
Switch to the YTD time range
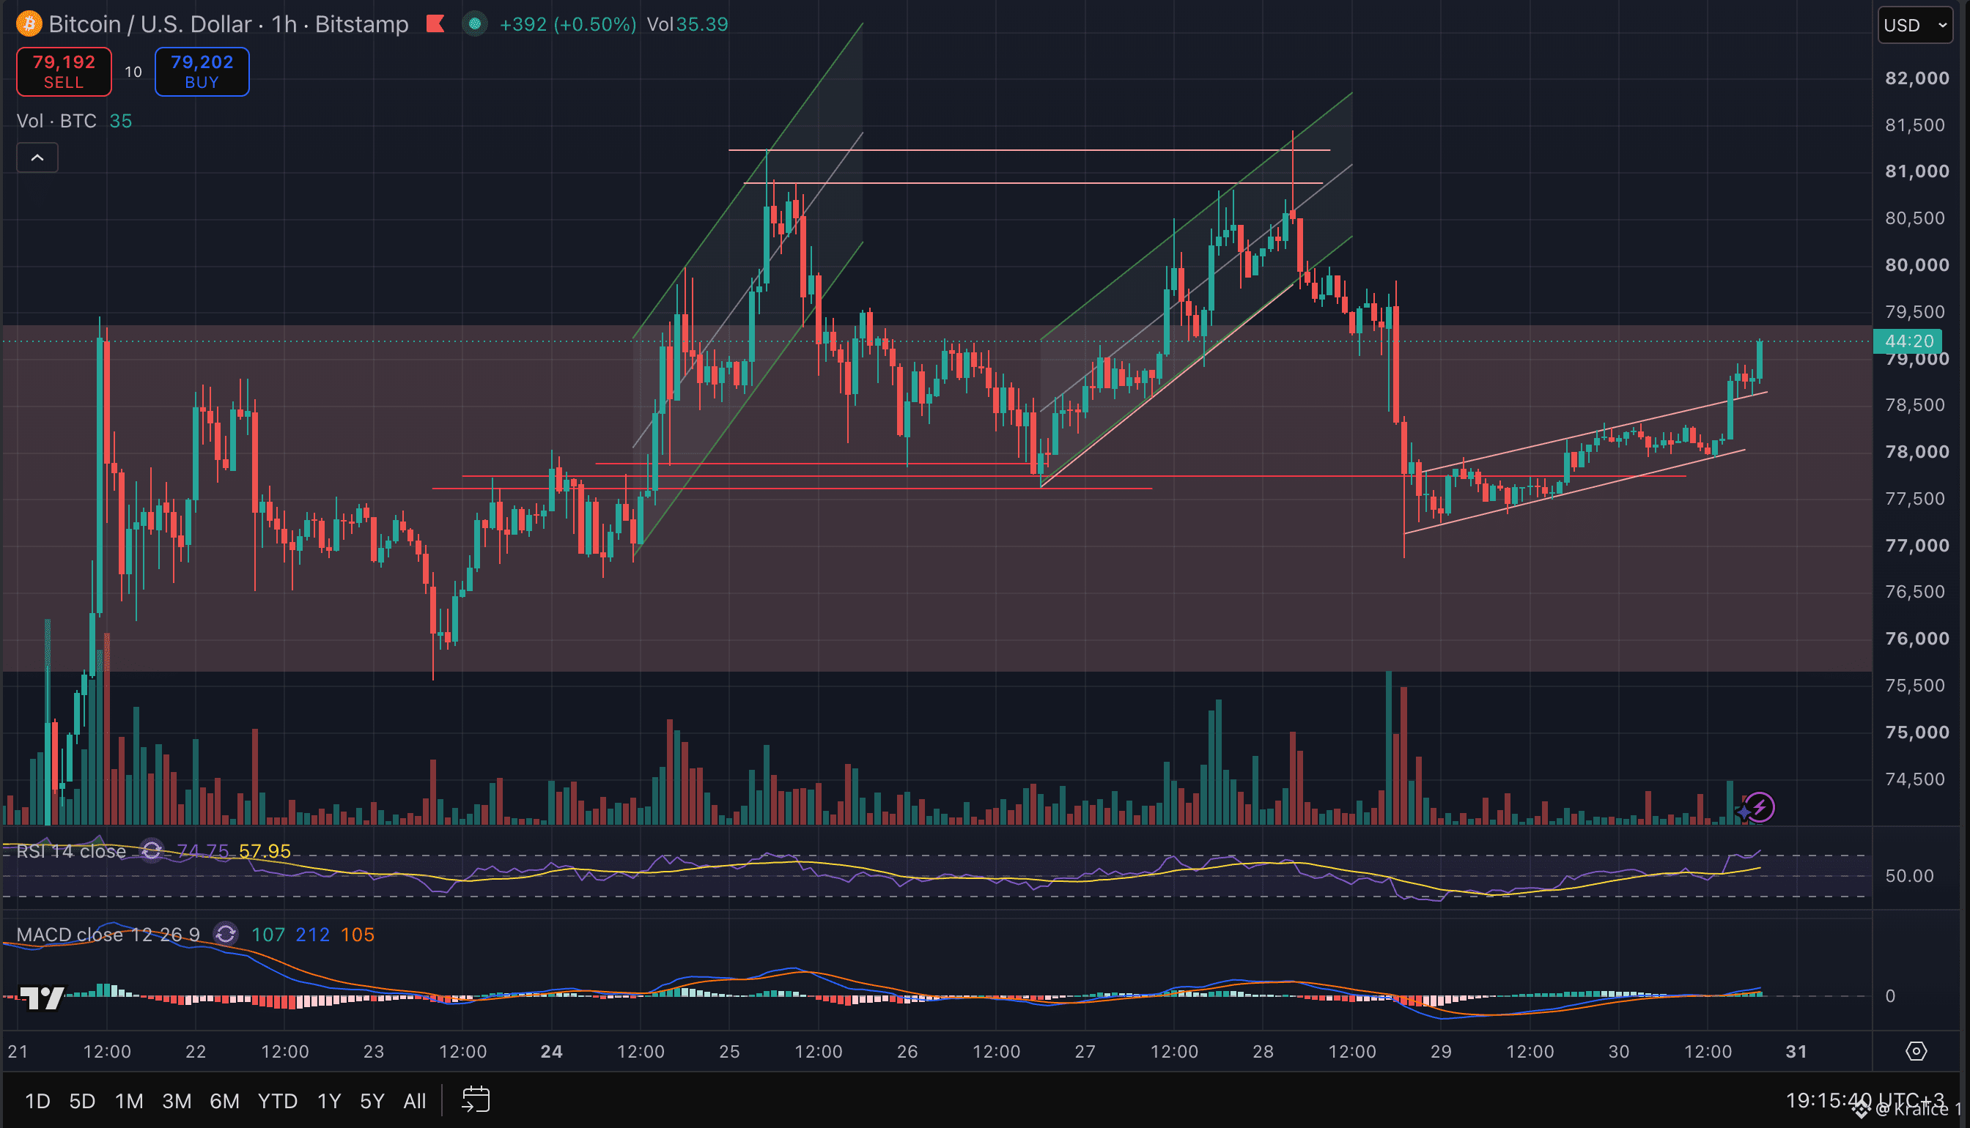(278, 1100)
